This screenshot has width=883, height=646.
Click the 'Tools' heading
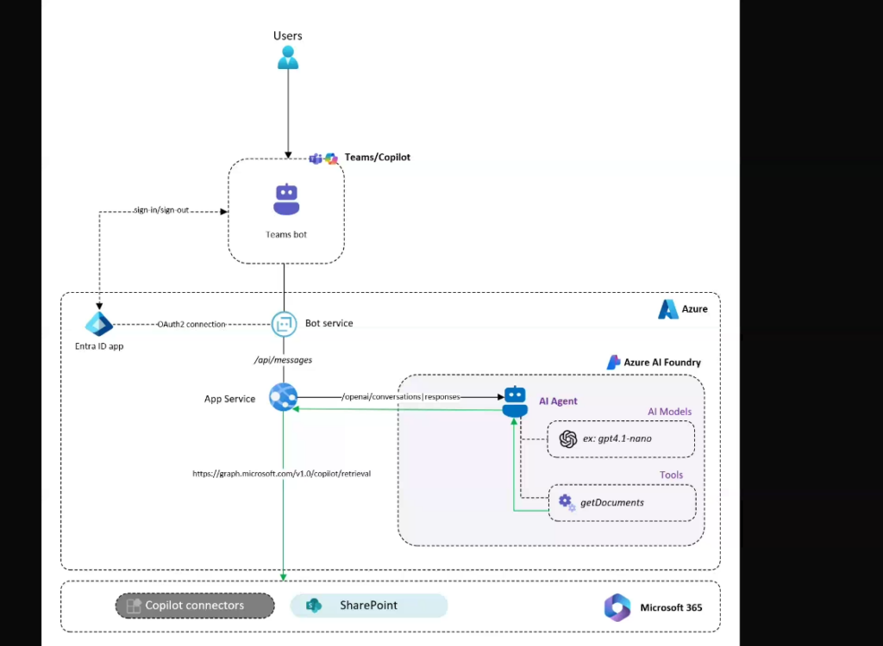[671, 475]
